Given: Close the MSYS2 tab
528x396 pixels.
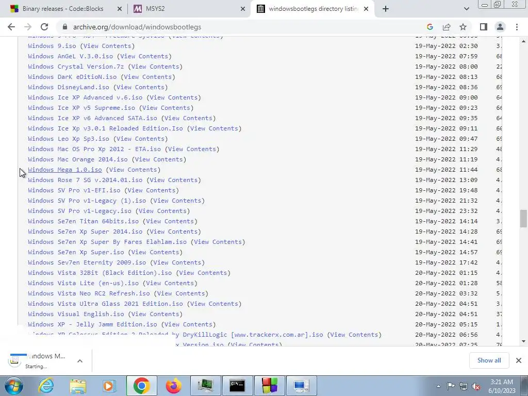Looking at the screenshot, I should 243,9.
